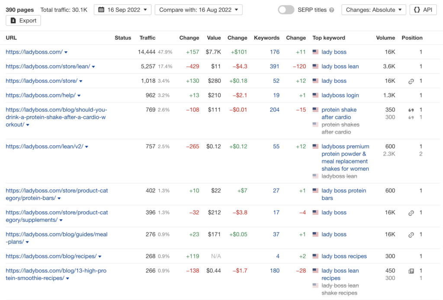
Task: Expand the caret next to ladyboss.com/store/ URL
Action: (81, 81)
